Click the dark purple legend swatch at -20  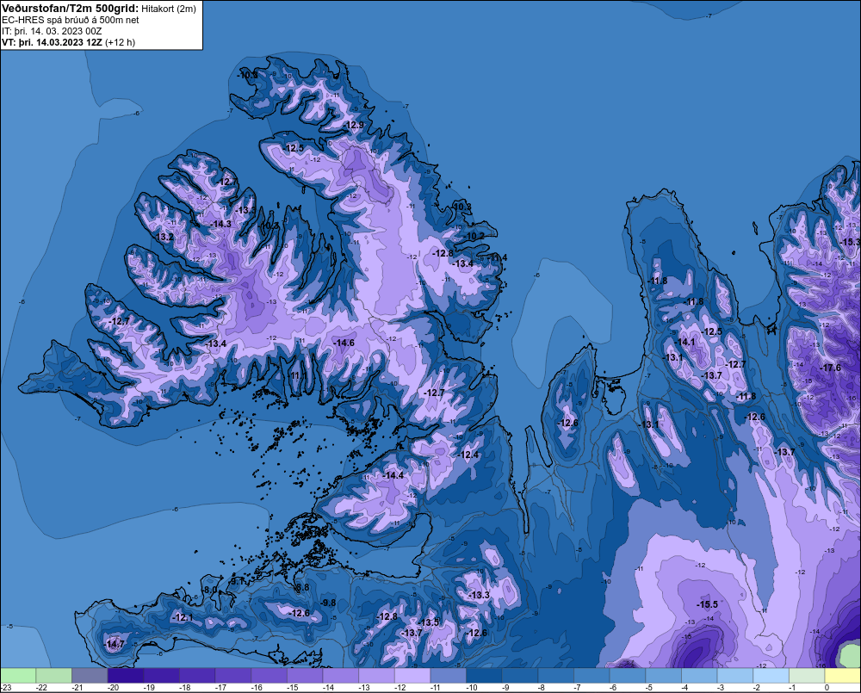[x=126, y=675]
